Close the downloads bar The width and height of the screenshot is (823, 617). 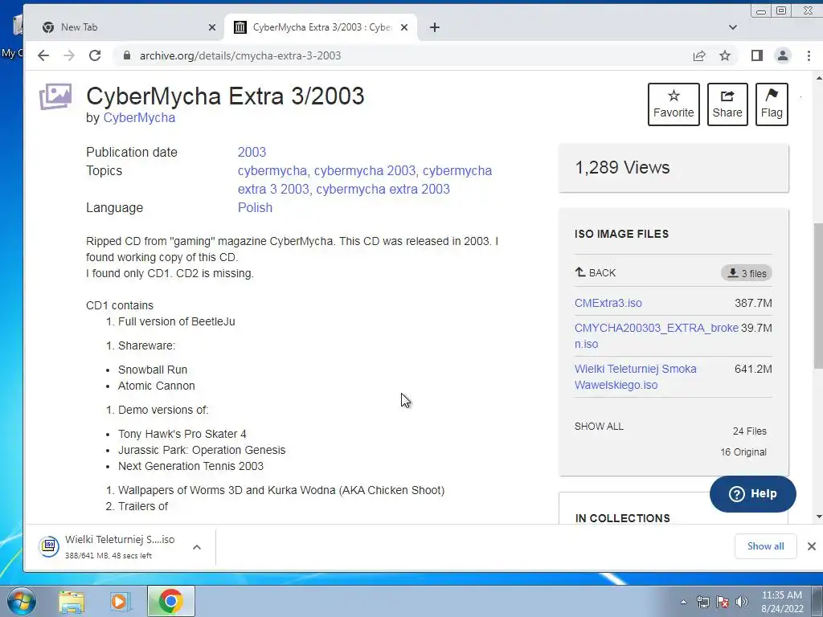tap(812, 546)
